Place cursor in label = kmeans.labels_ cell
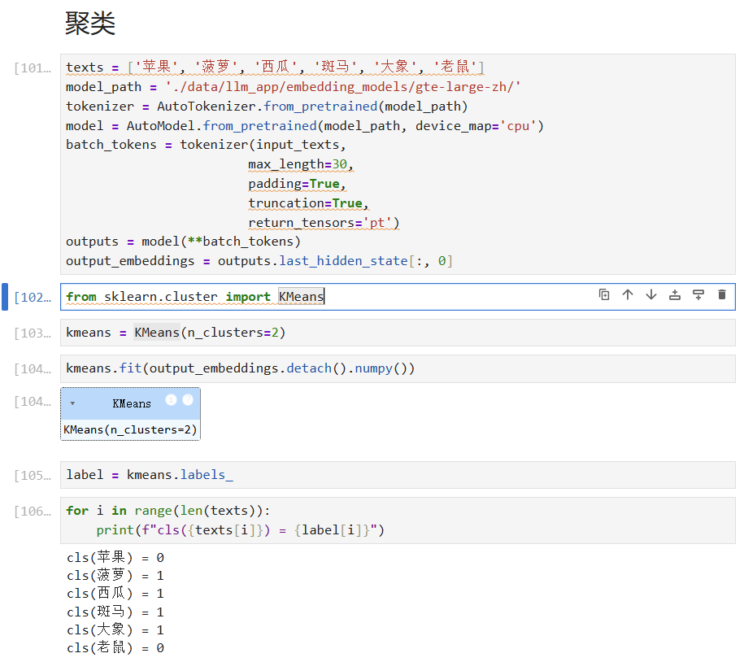 pos(407,475)
